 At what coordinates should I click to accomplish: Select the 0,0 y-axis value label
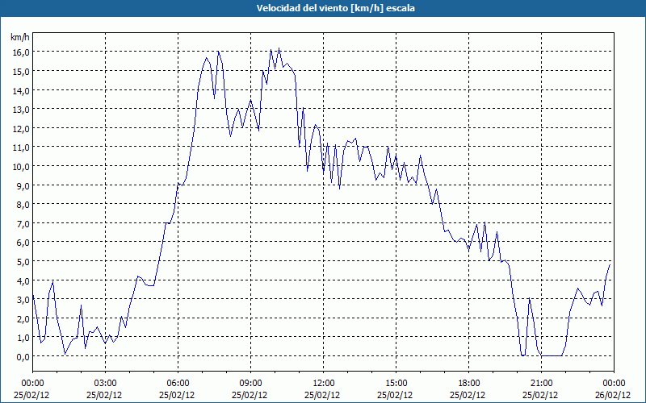tap(24, 357)
